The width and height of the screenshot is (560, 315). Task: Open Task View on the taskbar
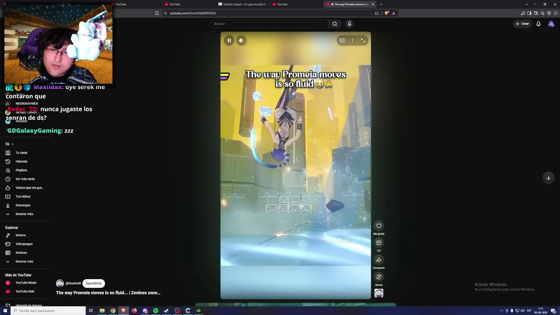tap(91, 311)
